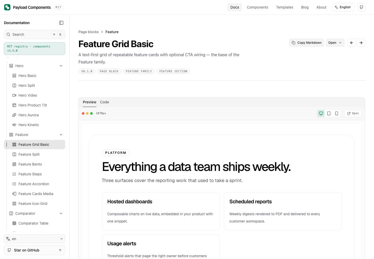The image size is (374, 259).
Task: Click the search magnifier icon
Action: click(x=8, y=34)
